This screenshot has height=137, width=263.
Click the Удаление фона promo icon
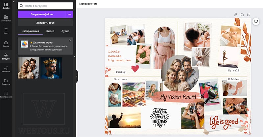tap(24, 44)
